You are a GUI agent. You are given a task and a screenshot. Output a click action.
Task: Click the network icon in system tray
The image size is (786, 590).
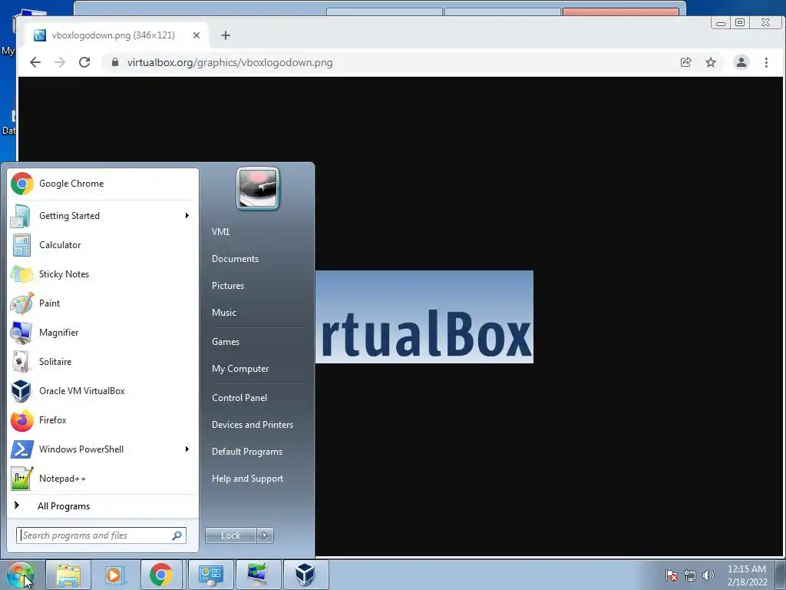pyautogui.click(x=690, y=575)
